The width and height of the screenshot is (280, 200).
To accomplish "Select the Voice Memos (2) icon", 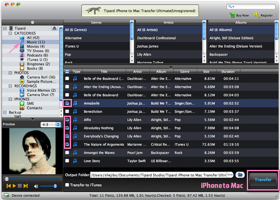I will coord(22,90).
